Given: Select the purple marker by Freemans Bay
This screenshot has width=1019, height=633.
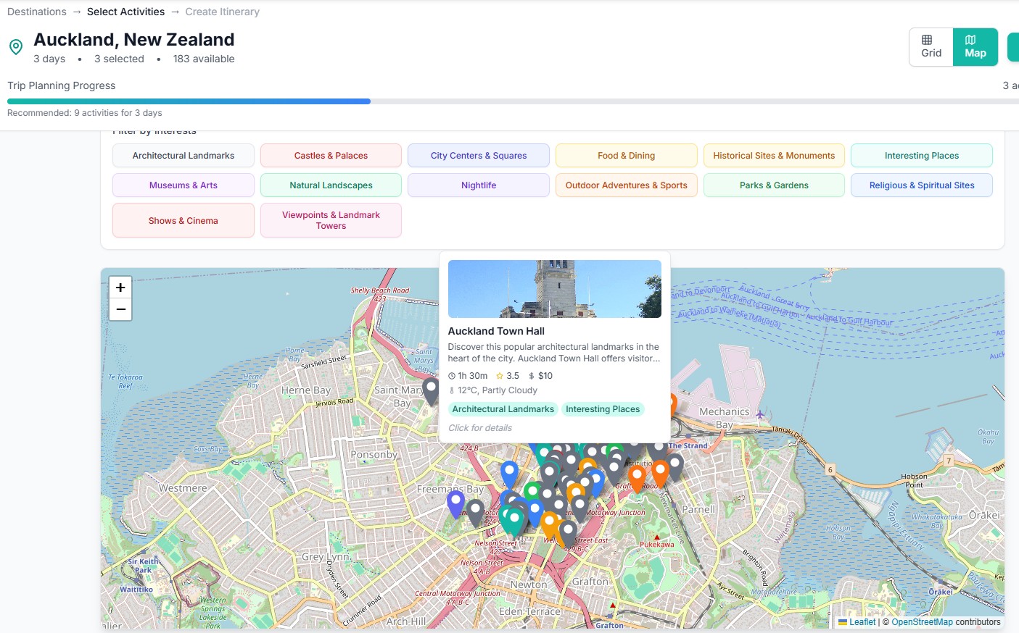Looking at the screenshot, I should pyautogui.click(x=455, y=504).
